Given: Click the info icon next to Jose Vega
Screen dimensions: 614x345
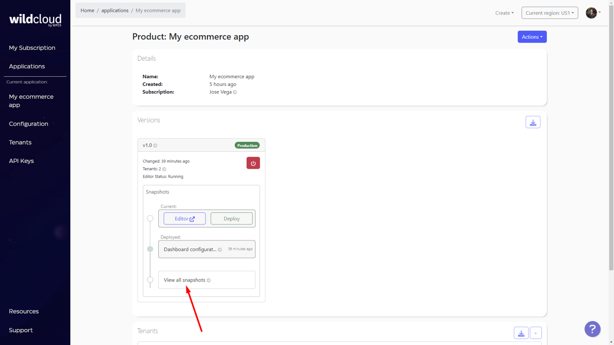Looking at the screenshot, I should (x=235, y=92).
